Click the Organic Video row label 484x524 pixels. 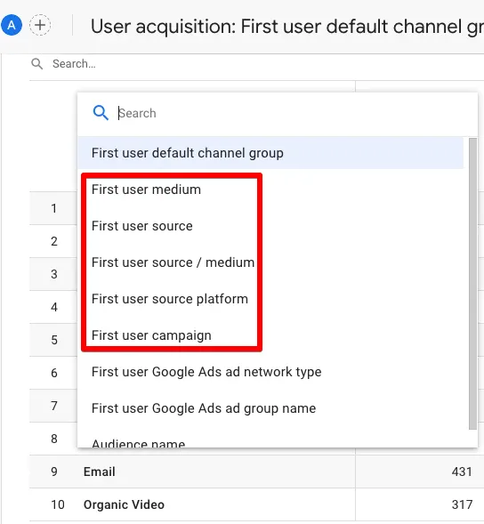point(124,504)
